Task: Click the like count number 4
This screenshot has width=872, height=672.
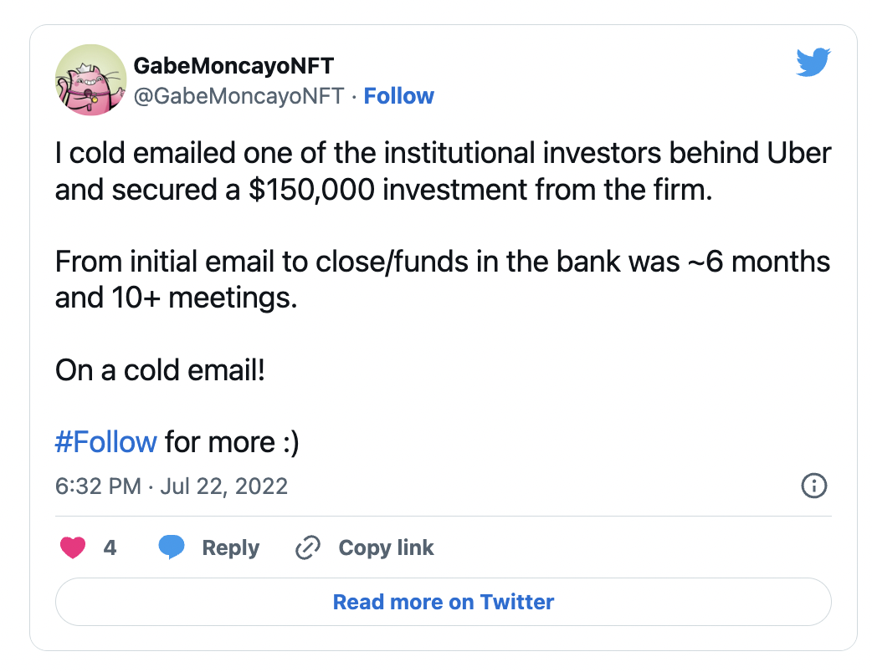Action: [x=110, y=547]
